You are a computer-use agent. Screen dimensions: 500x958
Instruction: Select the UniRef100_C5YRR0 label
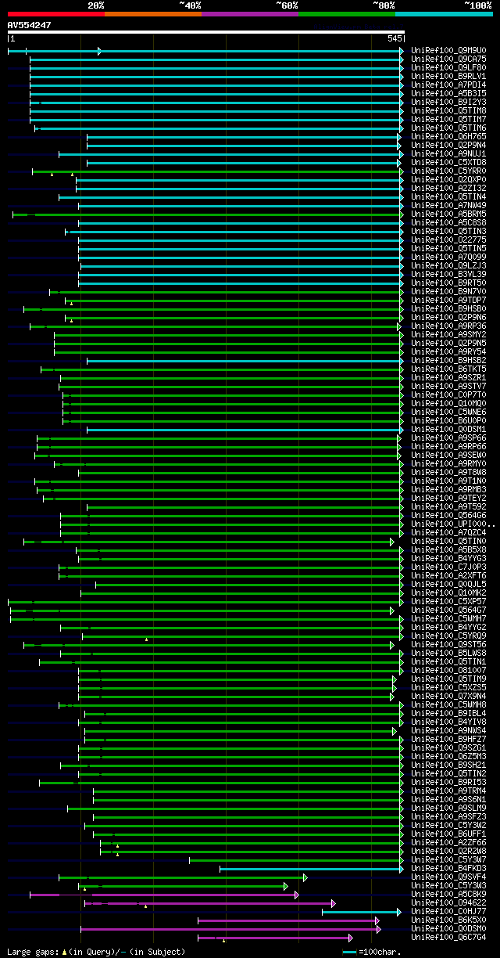(448, 171)
